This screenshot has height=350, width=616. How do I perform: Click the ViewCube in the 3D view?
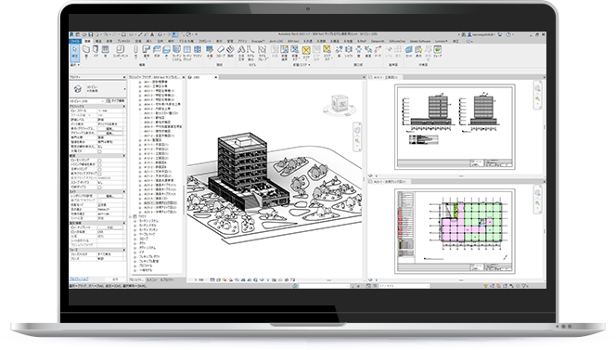pyautogui.click(x=340, y=104)
